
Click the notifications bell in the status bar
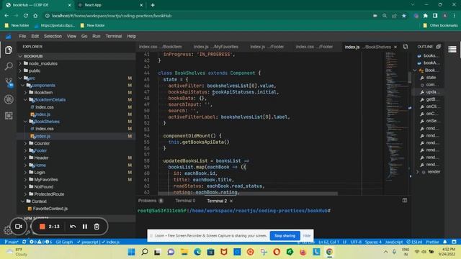coord(445,242)
